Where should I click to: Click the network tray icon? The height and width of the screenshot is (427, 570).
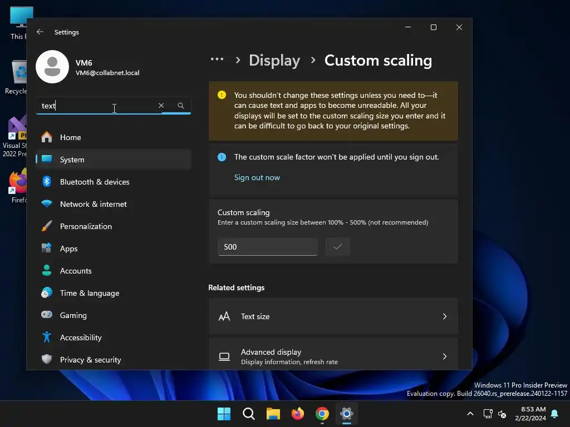pos(488,414)
